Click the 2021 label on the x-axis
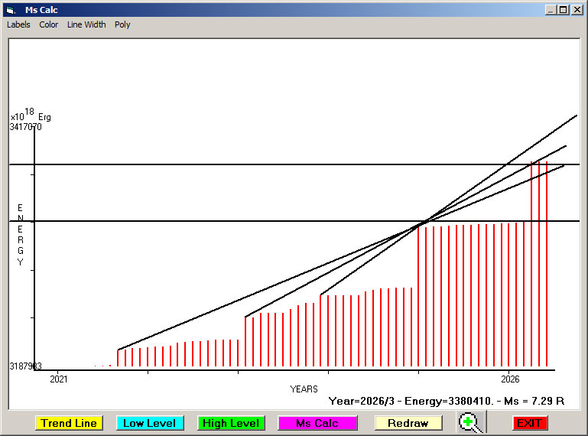 (x=59, y=379)
